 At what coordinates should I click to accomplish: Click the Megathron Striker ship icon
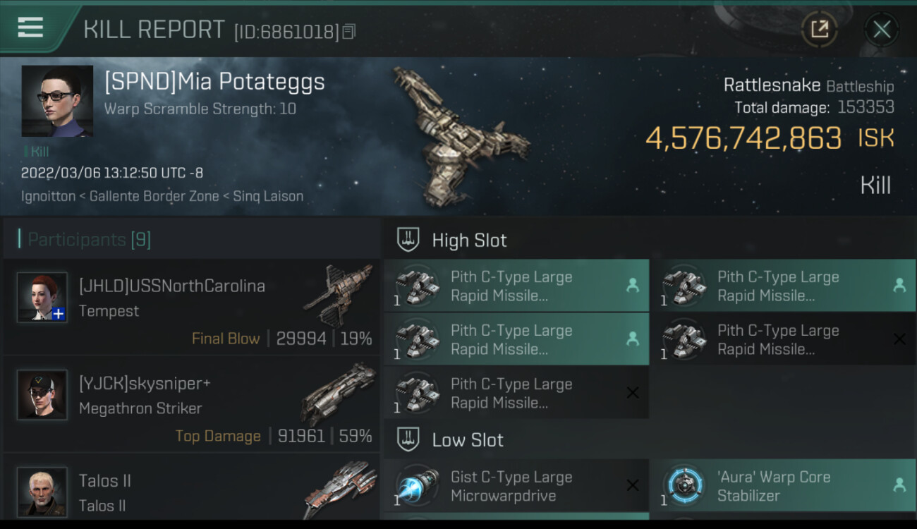[x=337, y=394]
